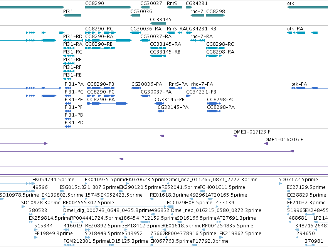Viewport: 328px width, 247px height.
Task: Click EST SD18449.5prime label
Action: pos(104,234)
